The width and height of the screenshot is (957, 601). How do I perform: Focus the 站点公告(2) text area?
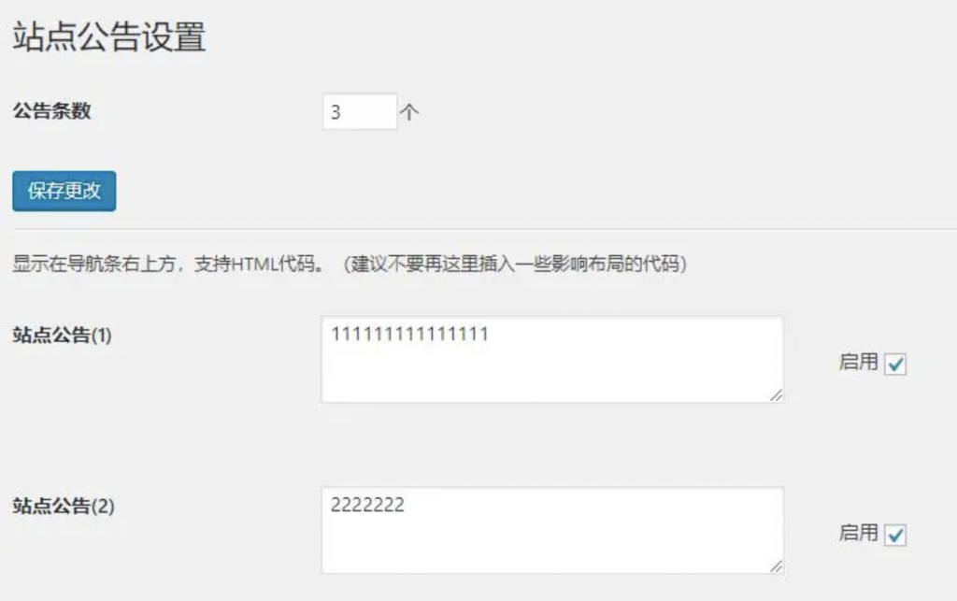552,530
